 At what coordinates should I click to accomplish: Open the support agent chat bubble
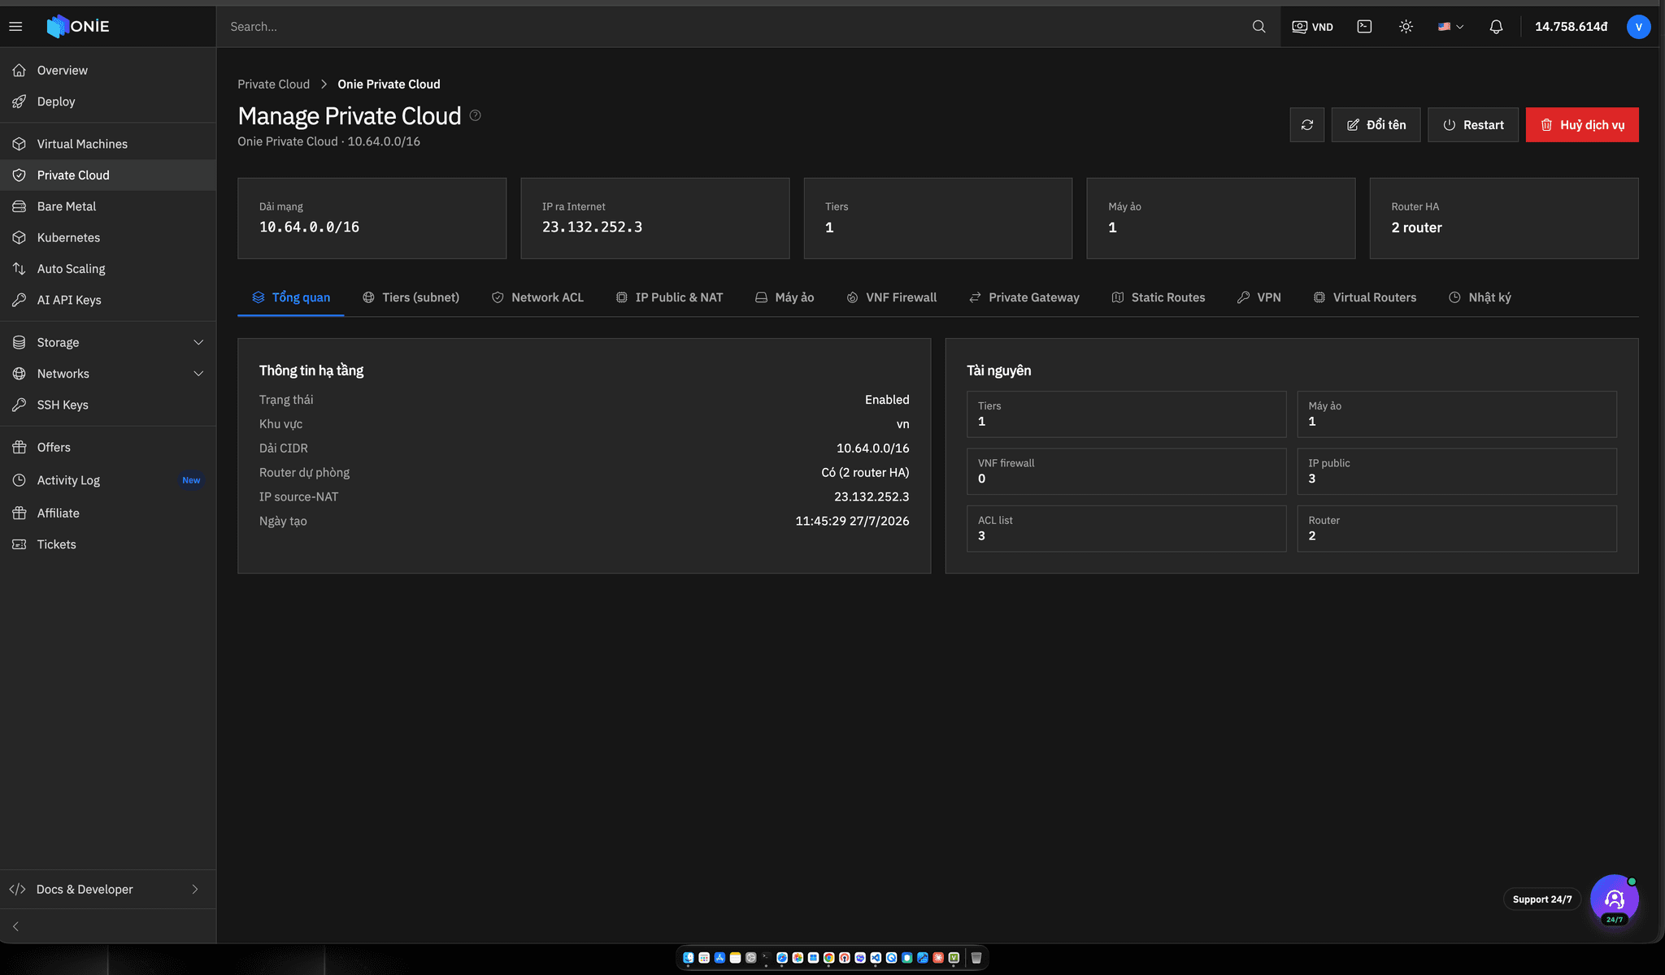1614,899
